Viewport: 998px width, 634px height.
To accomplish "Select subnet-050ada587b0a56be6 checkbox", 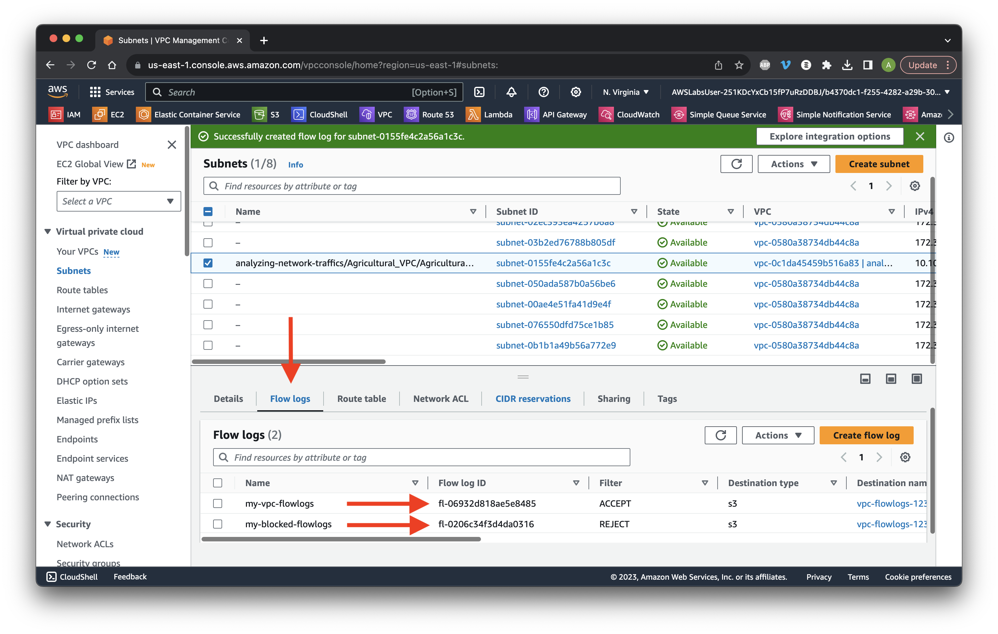I will [x=208, y=284].
